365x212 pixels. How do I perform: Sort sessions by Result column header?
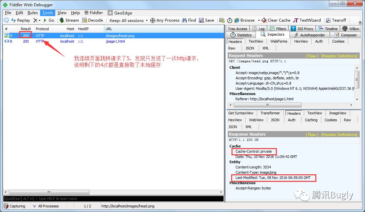(26, 29)
